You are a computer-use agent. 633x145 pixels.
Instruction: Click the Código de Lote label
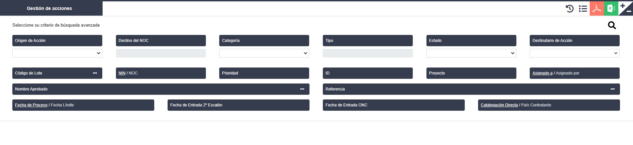29,73
